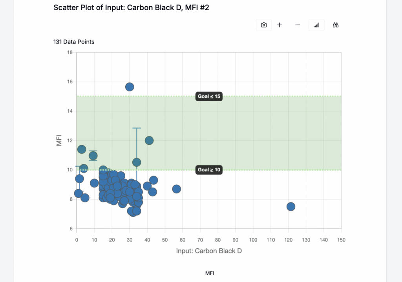This screenshot has width=402, height=282.
Task: Select the leftmost point near MFI 11.4
Action: (82, 149)
